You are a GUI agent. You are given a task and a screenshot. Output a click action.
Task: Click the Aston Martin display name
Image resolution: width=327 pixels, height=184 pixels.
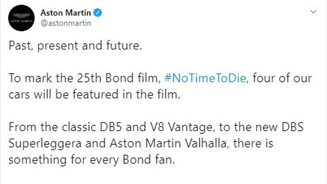(x=66, y=13)
